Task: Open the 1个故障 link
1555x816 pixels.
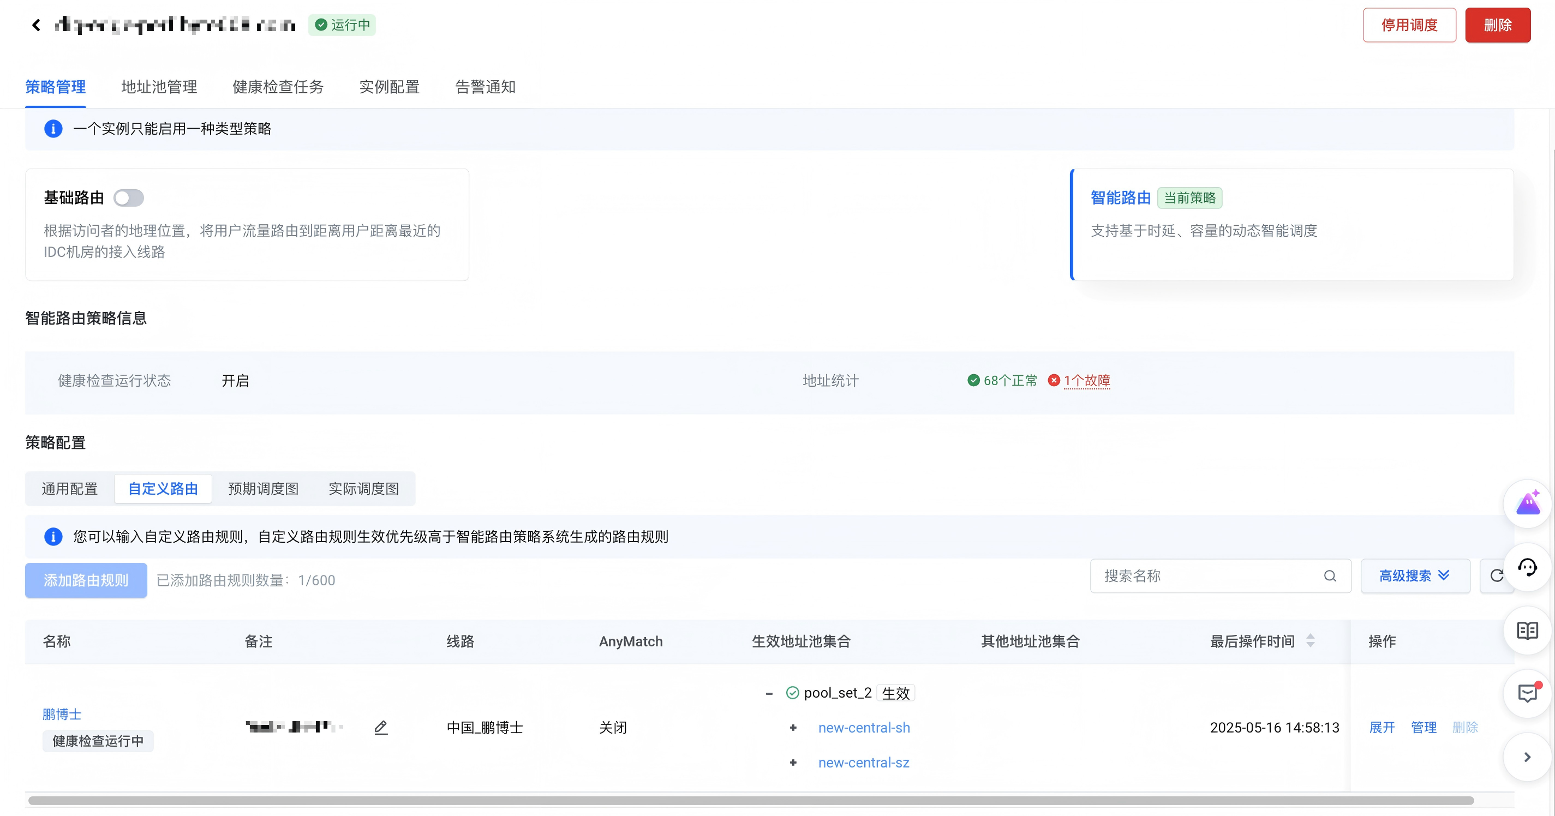Action: click(1086, 380)
